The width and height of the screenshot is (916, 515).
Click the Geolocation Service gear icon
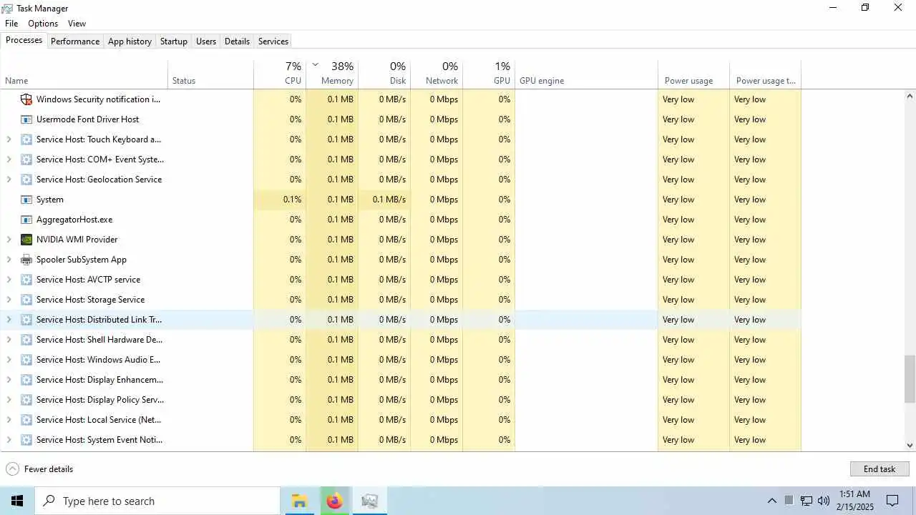coord(26,180)
